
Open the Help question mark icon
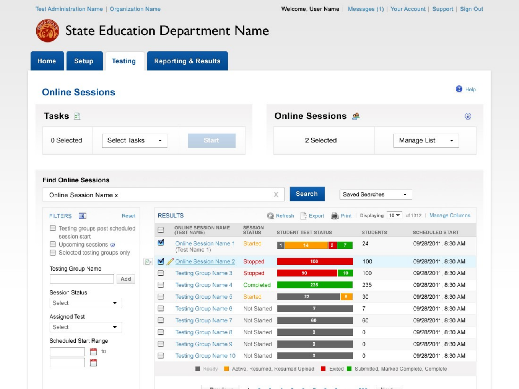(459, 89)
